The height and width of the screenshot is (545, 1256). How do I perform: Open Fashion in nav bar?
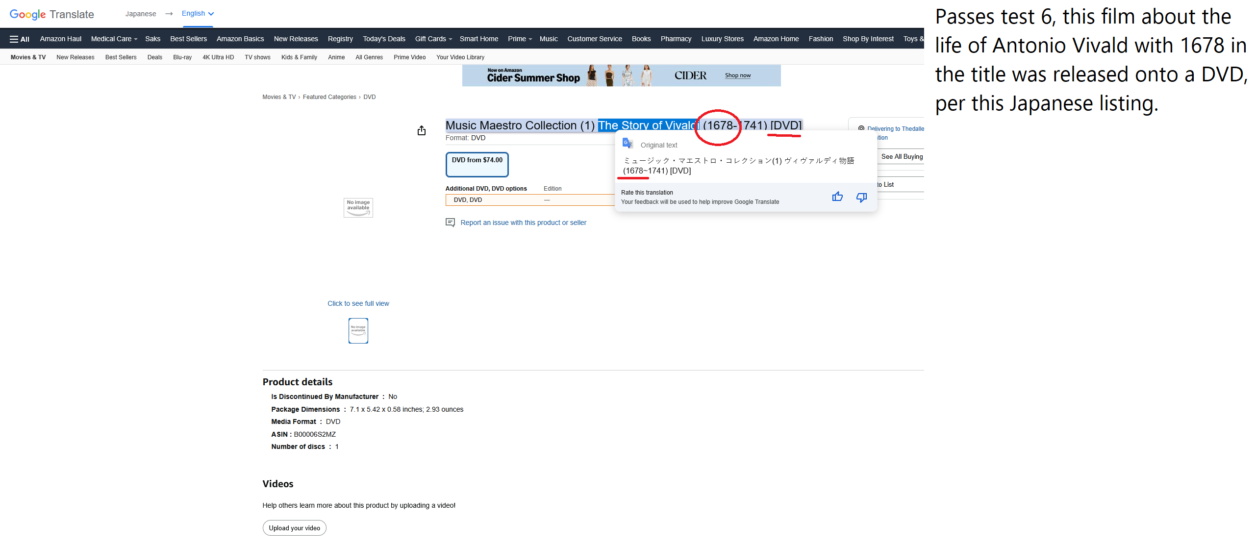821,39
